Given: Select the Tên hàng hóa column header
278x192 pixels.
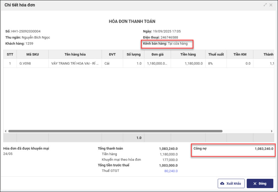Looking at the screenshot, I should point(75,55).
